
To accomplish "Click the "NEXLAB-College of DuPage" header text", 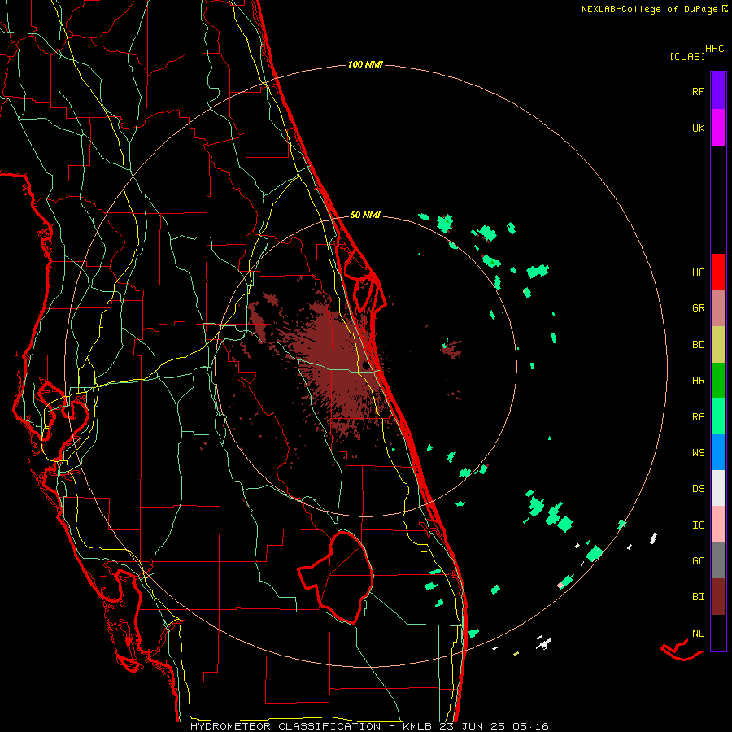I will [651, 9].
